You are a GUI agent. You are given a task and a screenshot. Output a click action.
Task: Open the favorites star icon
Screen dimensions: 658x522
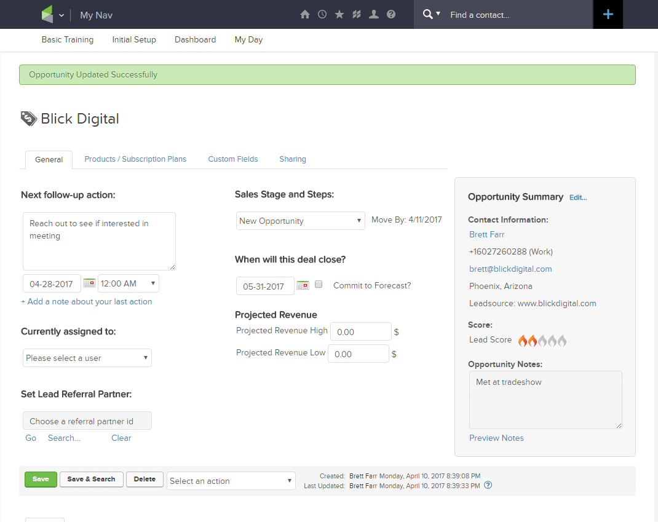(339, 15)
